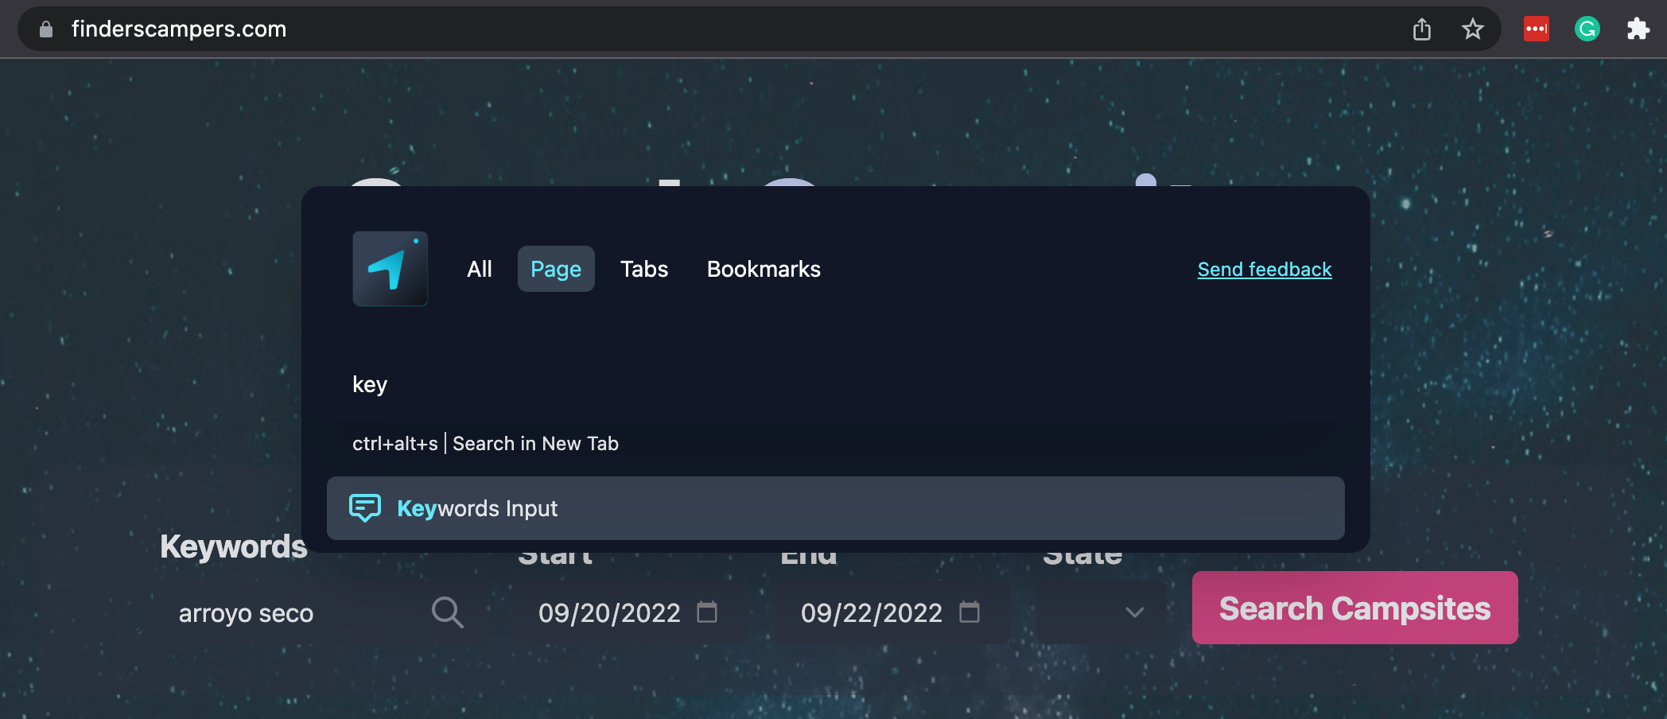Open the end date calendar picker icon

coord(970,612)
